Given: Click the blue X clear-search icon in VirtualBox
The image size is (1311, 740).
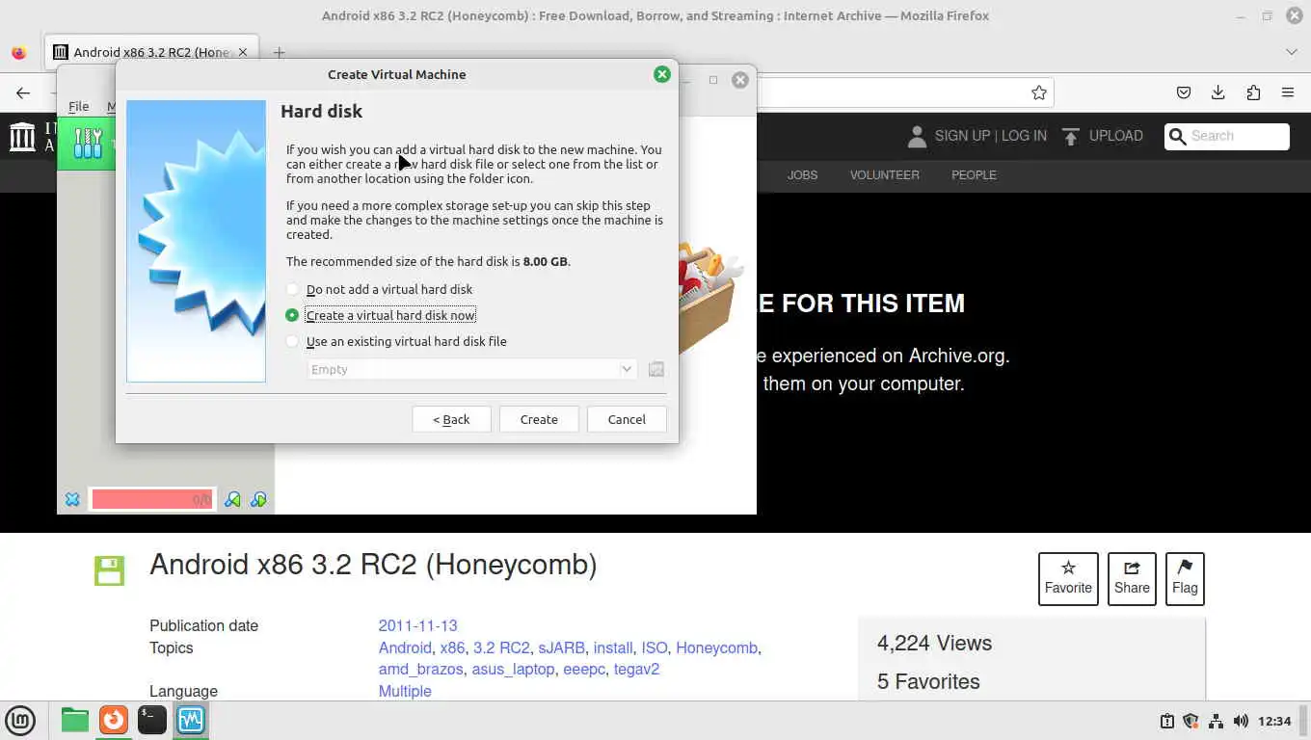Looking at the screenshot, I should pos(72,499).
